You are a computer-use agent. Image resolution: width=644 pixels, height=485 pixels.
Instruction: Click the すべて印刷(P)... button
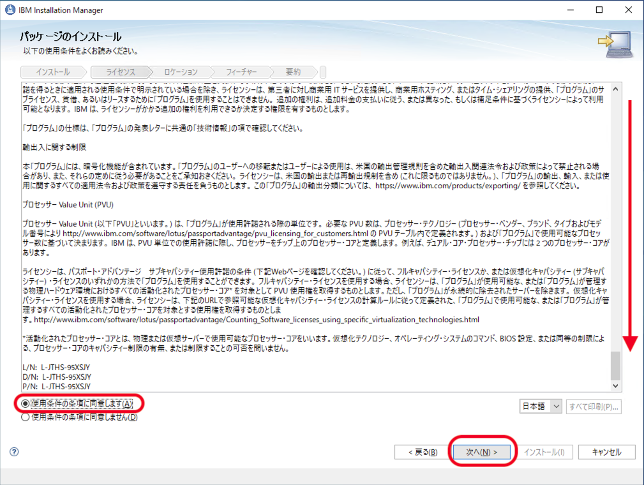pos(594,407)
